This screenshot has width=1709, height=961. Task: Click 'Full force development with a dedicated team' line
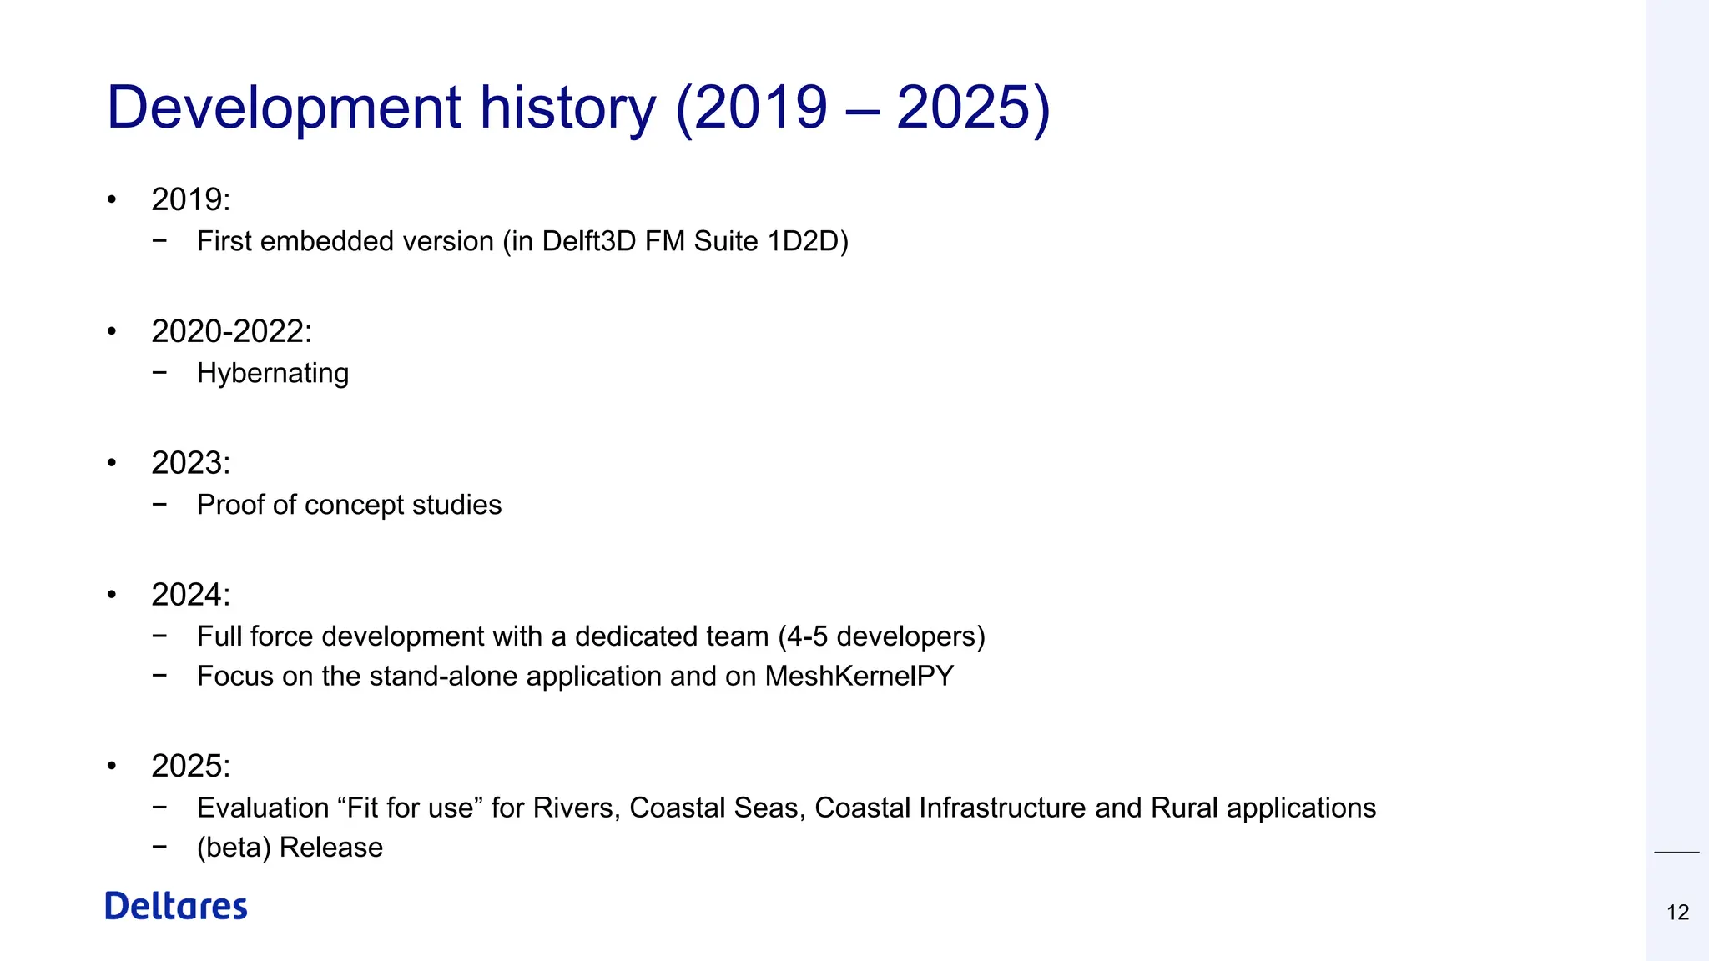tap(591, 636)
